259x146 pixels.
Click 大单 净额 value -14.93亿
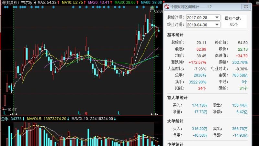(240, 135)
